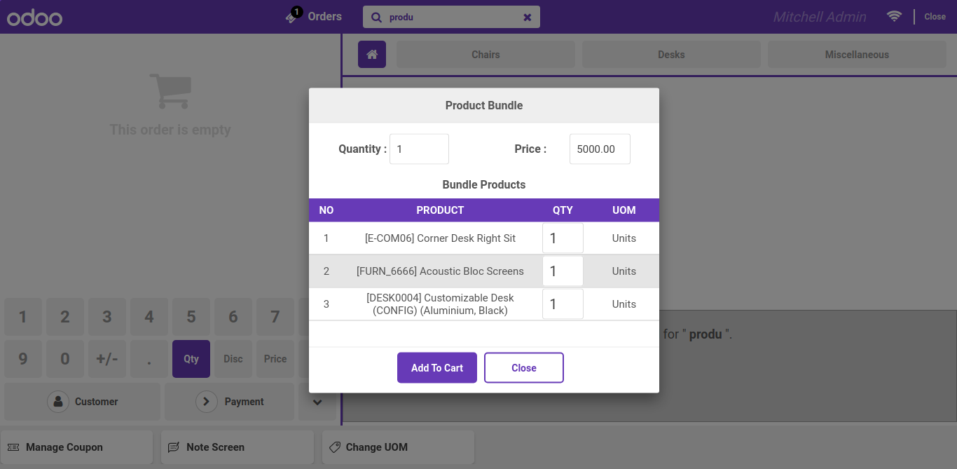This screenshot has height=469, width=957.
Task: Expand more options down-chevron
Action: (x=317, y=402)
